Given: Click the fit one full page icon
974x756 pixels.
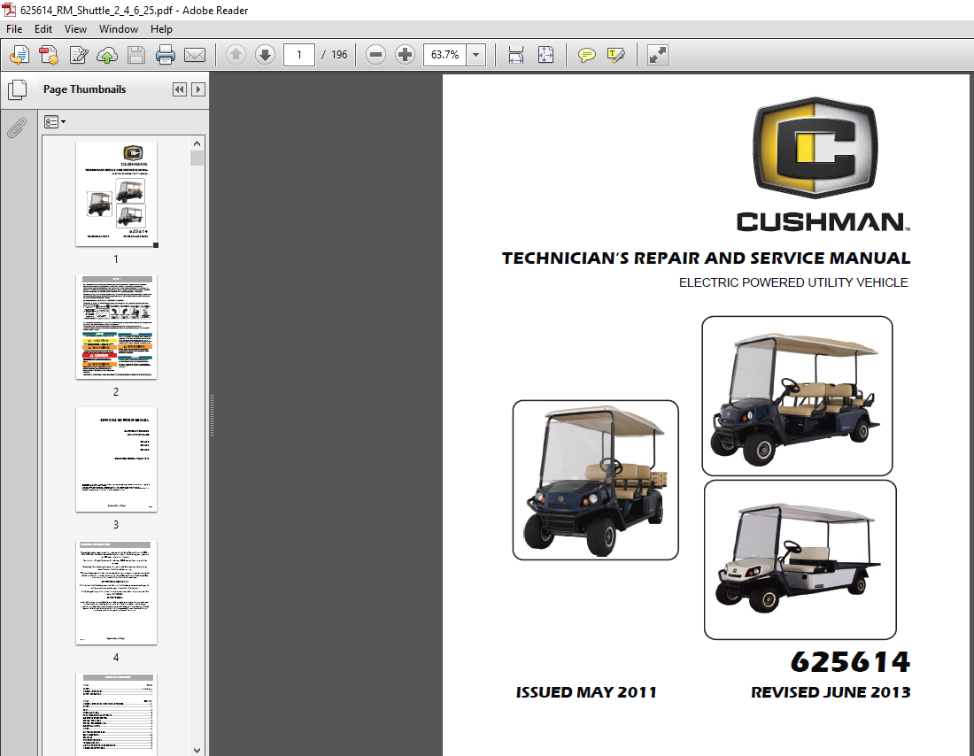Looking at the screenshot, I should [x=545, y=55].
